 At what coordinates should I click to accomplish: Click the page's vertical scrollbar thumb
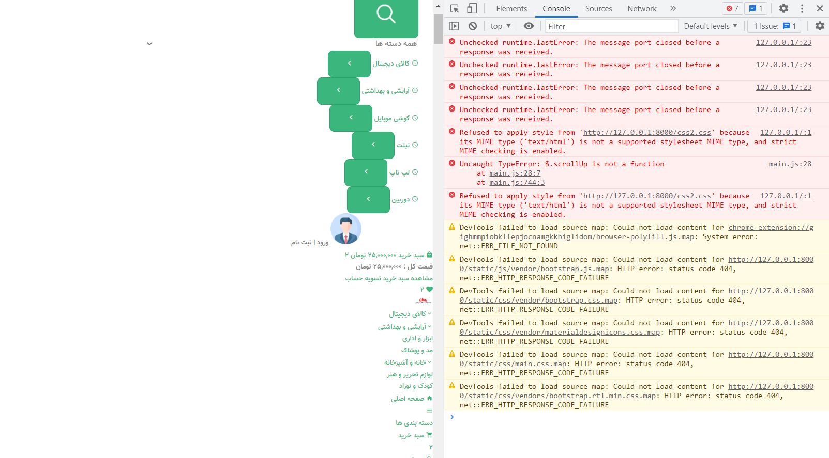pos(438,28)
